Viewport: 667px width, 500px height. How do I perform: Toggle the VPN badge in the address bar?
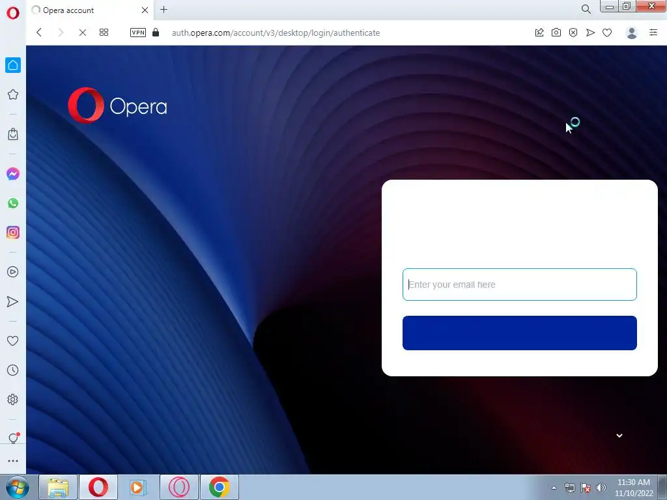pos(138,33)
